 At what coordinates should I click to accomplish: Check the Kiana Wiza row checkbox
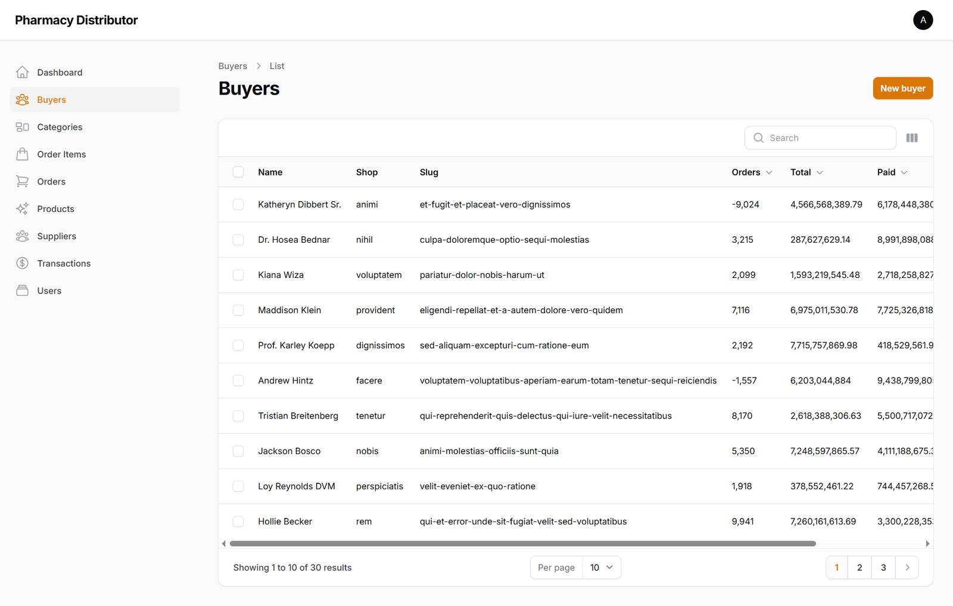(238, 275)
